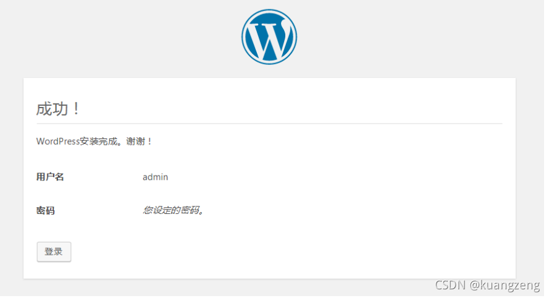
Task: Click the 用户名 label
Action: 50,176
